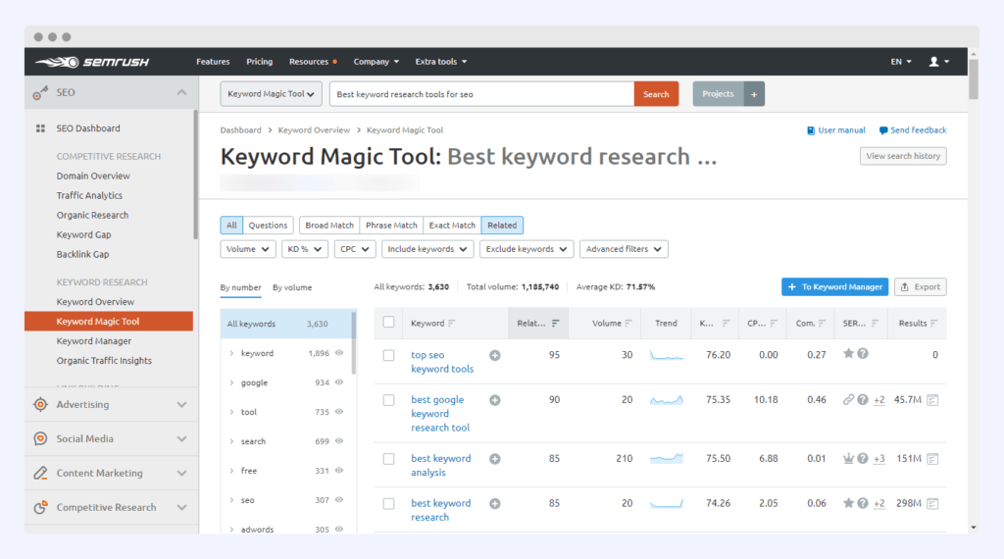Select the Broad Match tab
1004x559 pixels.
[x=329, y=226]
